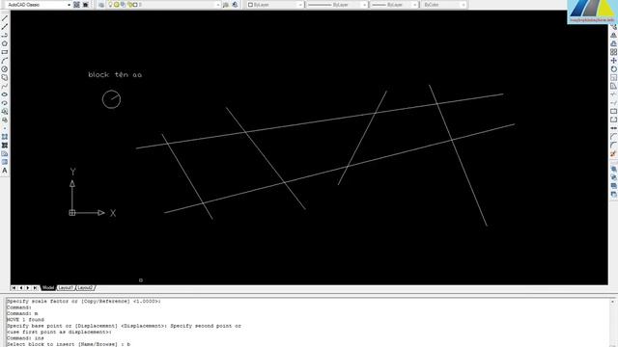The image size is (618, 347).
Task: Select the Trim modify tool
Action: (614, 94)
